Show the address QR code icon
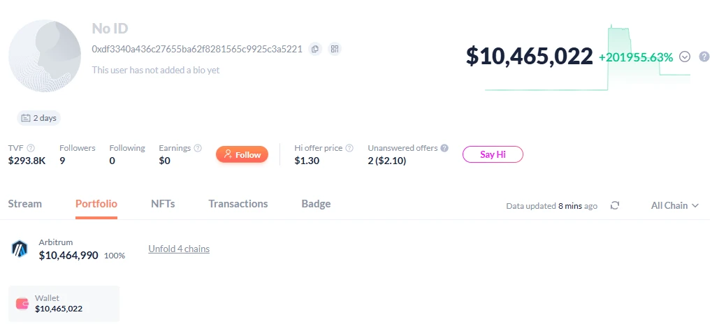This screenshot has height=331, width=719. pyautogui.click(x=335, y=49)
